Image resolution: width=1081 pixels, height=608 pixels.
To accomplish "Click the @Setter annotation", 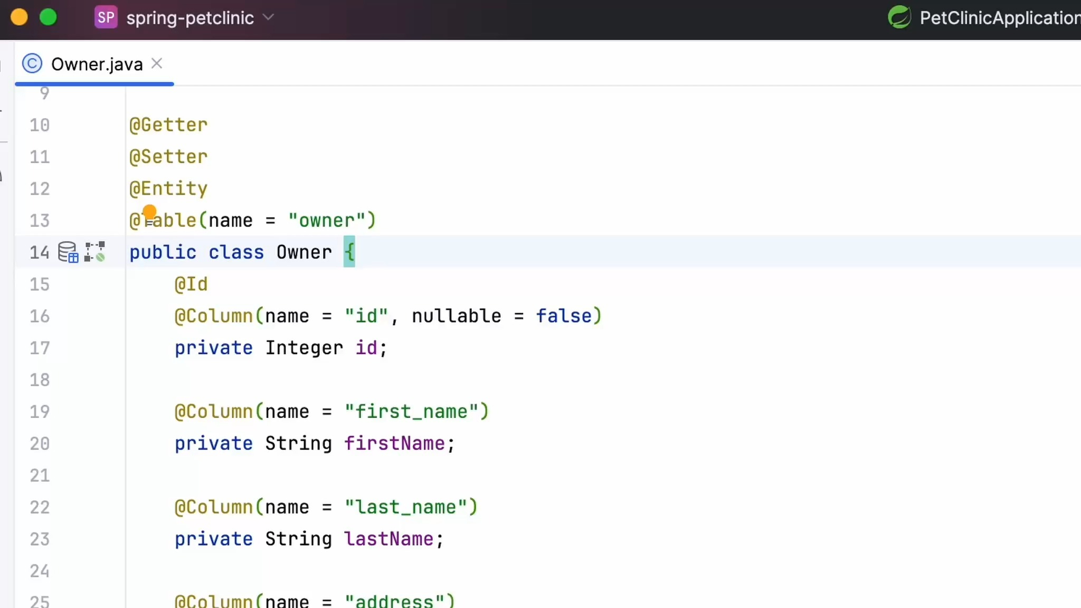I will [x=168, y=157].
